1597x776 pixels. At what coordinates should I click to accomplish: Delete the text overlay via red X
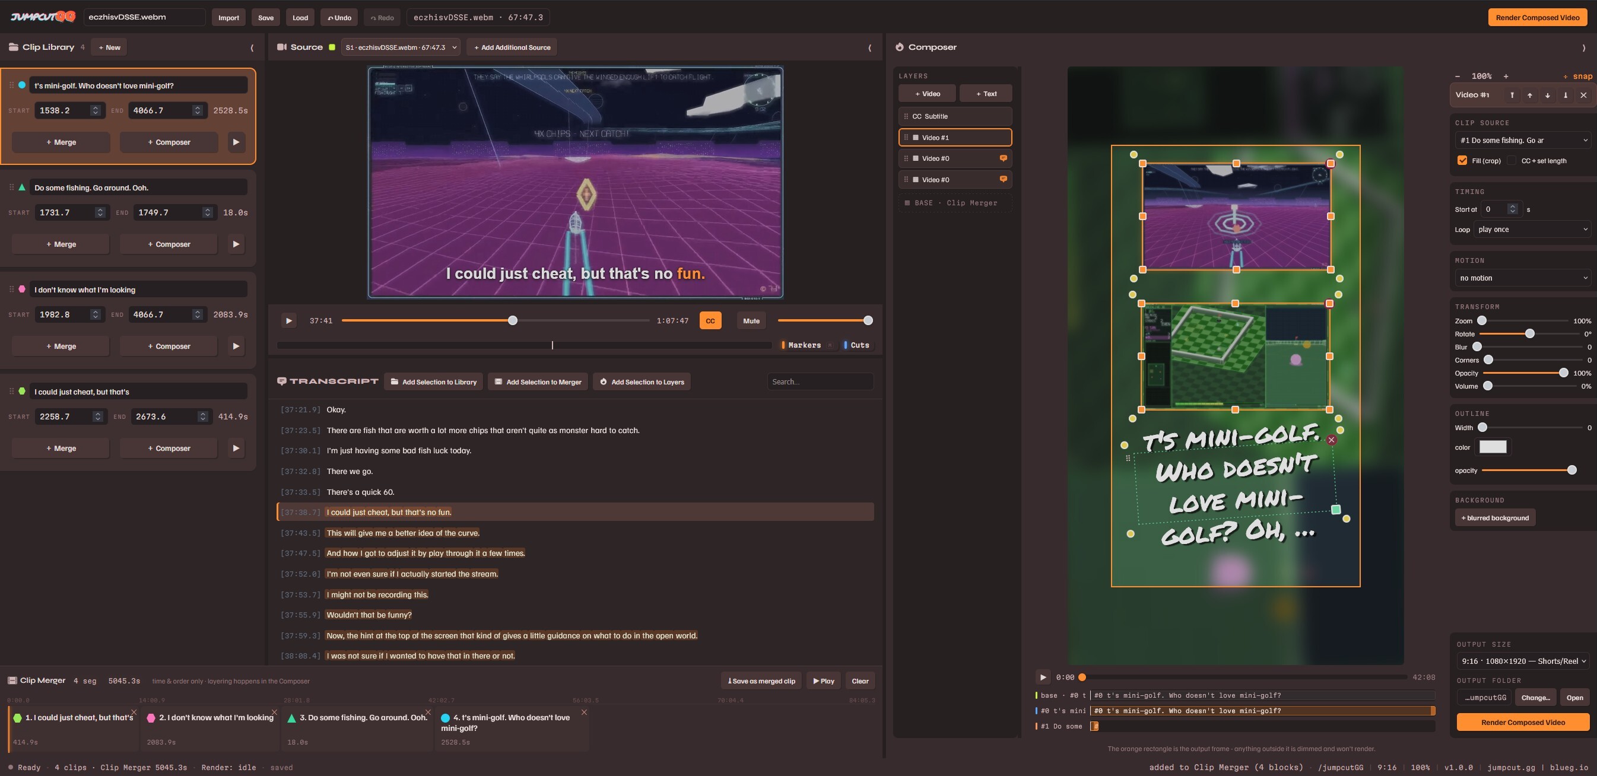coord(1332,440)
